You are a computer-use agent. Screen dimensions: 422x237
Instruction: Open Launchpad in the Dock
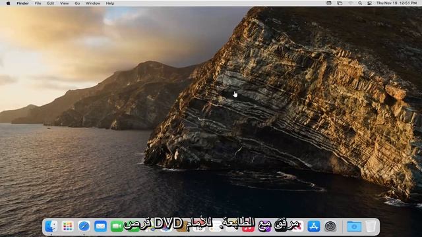tap(68, 226)
